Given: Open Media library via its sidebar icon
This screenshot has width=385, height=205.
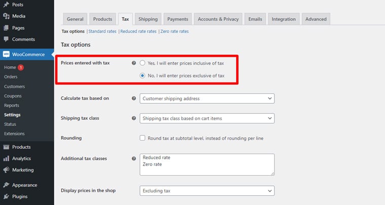Looking at the screenshot, I should pyautogui.click(x=6, y=16).
